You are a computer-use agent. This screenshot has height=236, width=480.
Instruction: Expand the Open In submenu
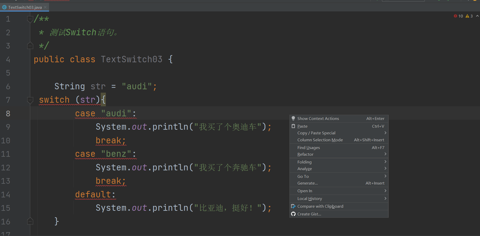(339, 191)
